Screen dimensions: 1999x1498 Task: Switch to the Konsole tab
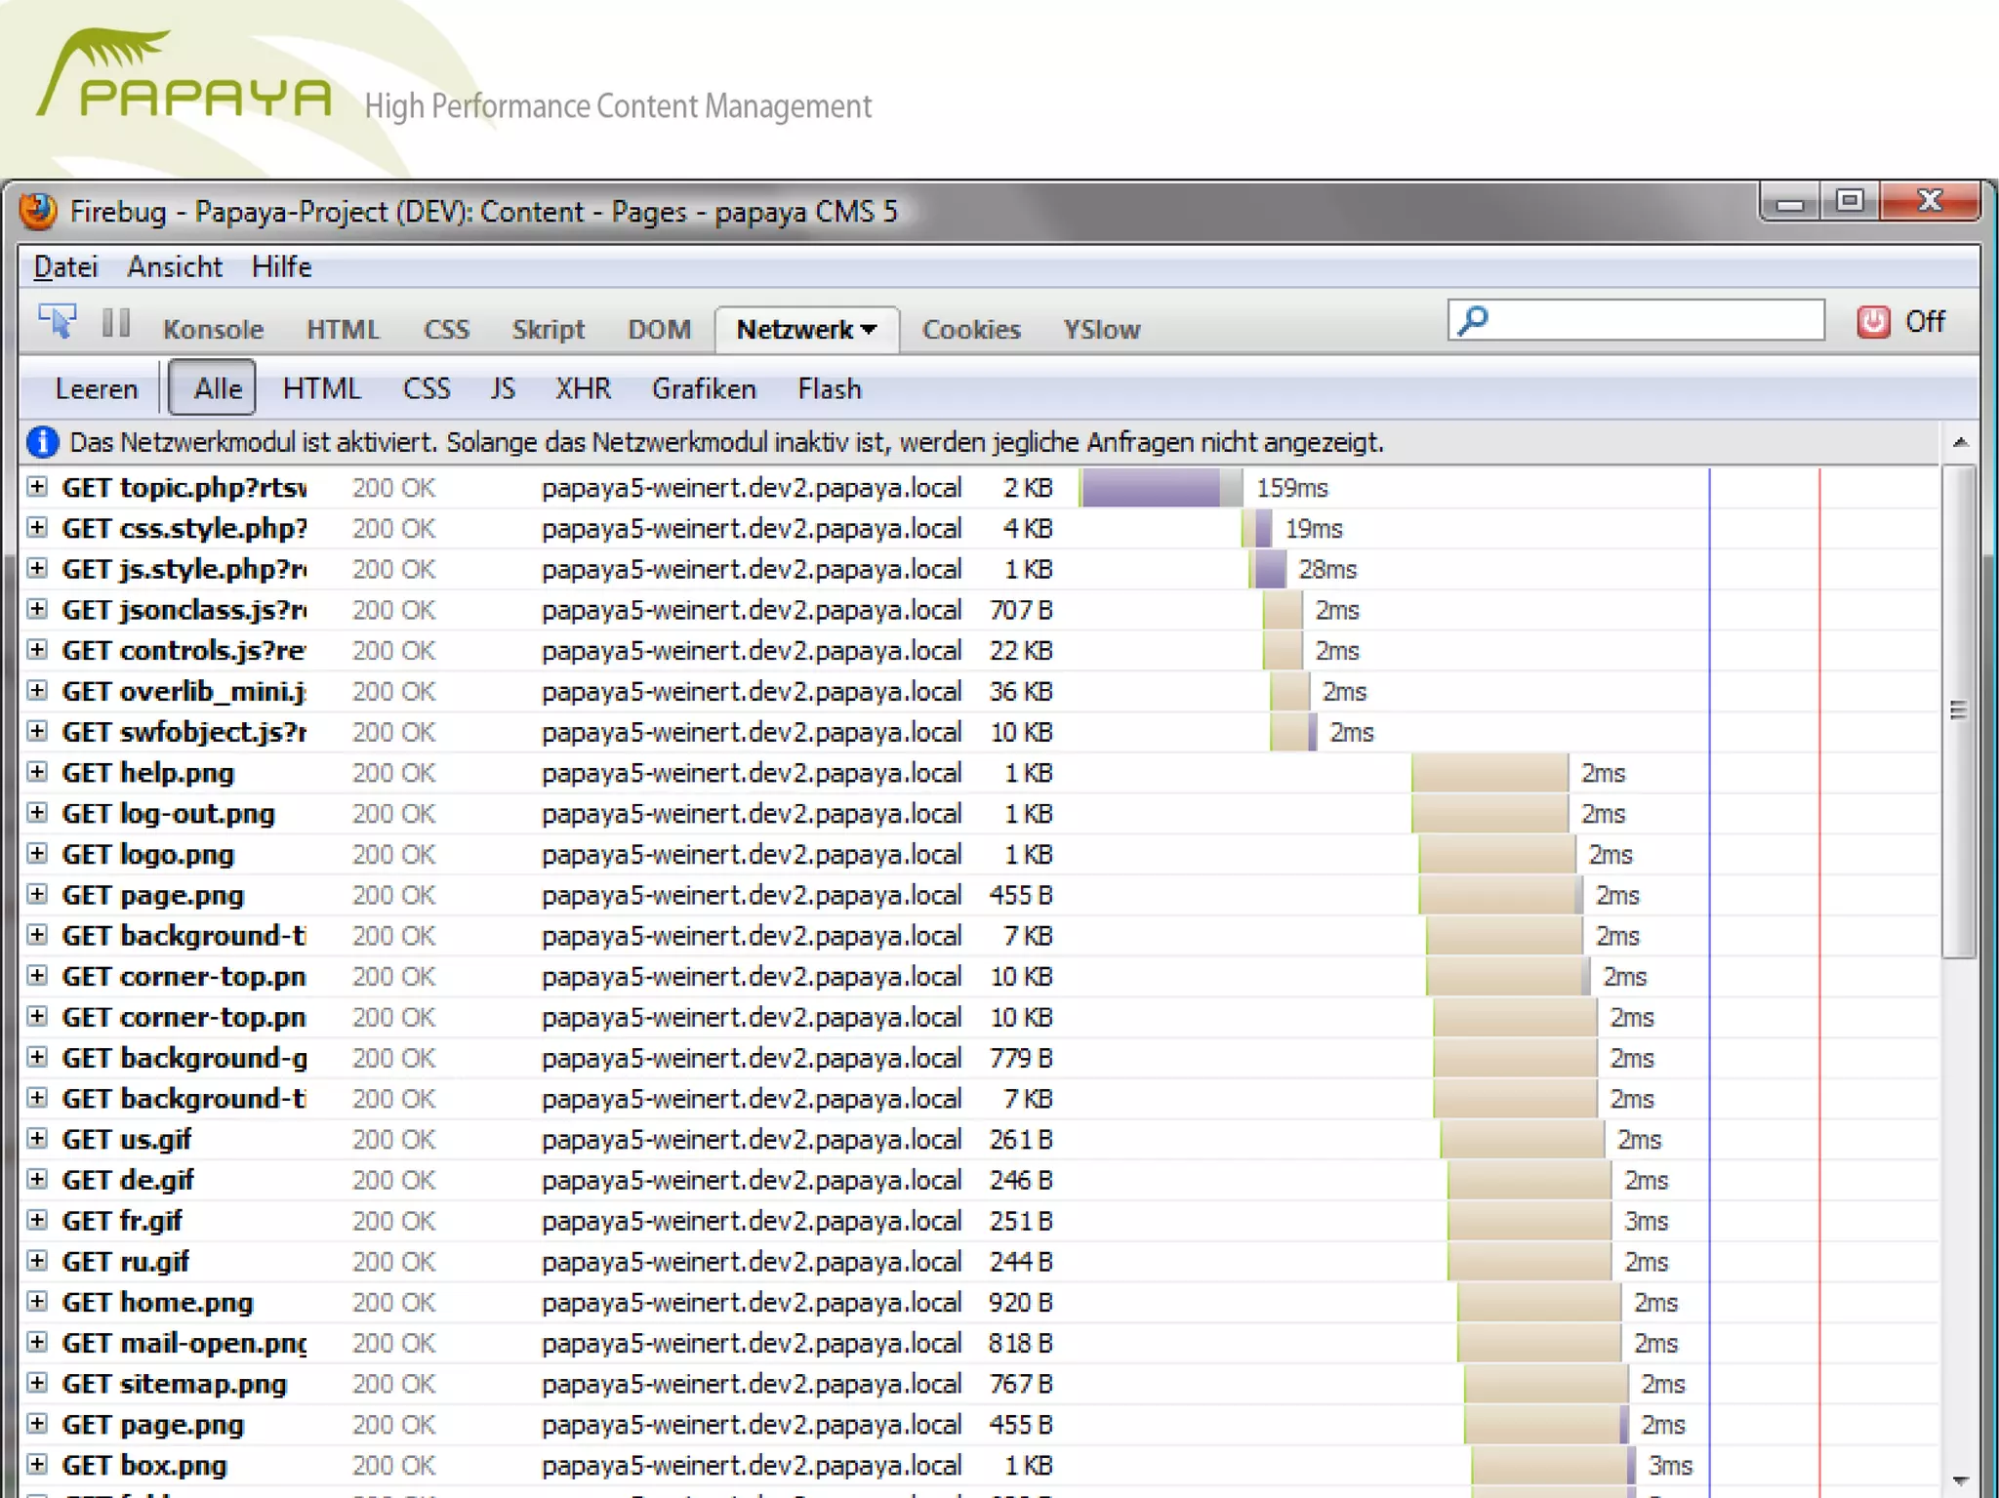[x=213, y=330]
